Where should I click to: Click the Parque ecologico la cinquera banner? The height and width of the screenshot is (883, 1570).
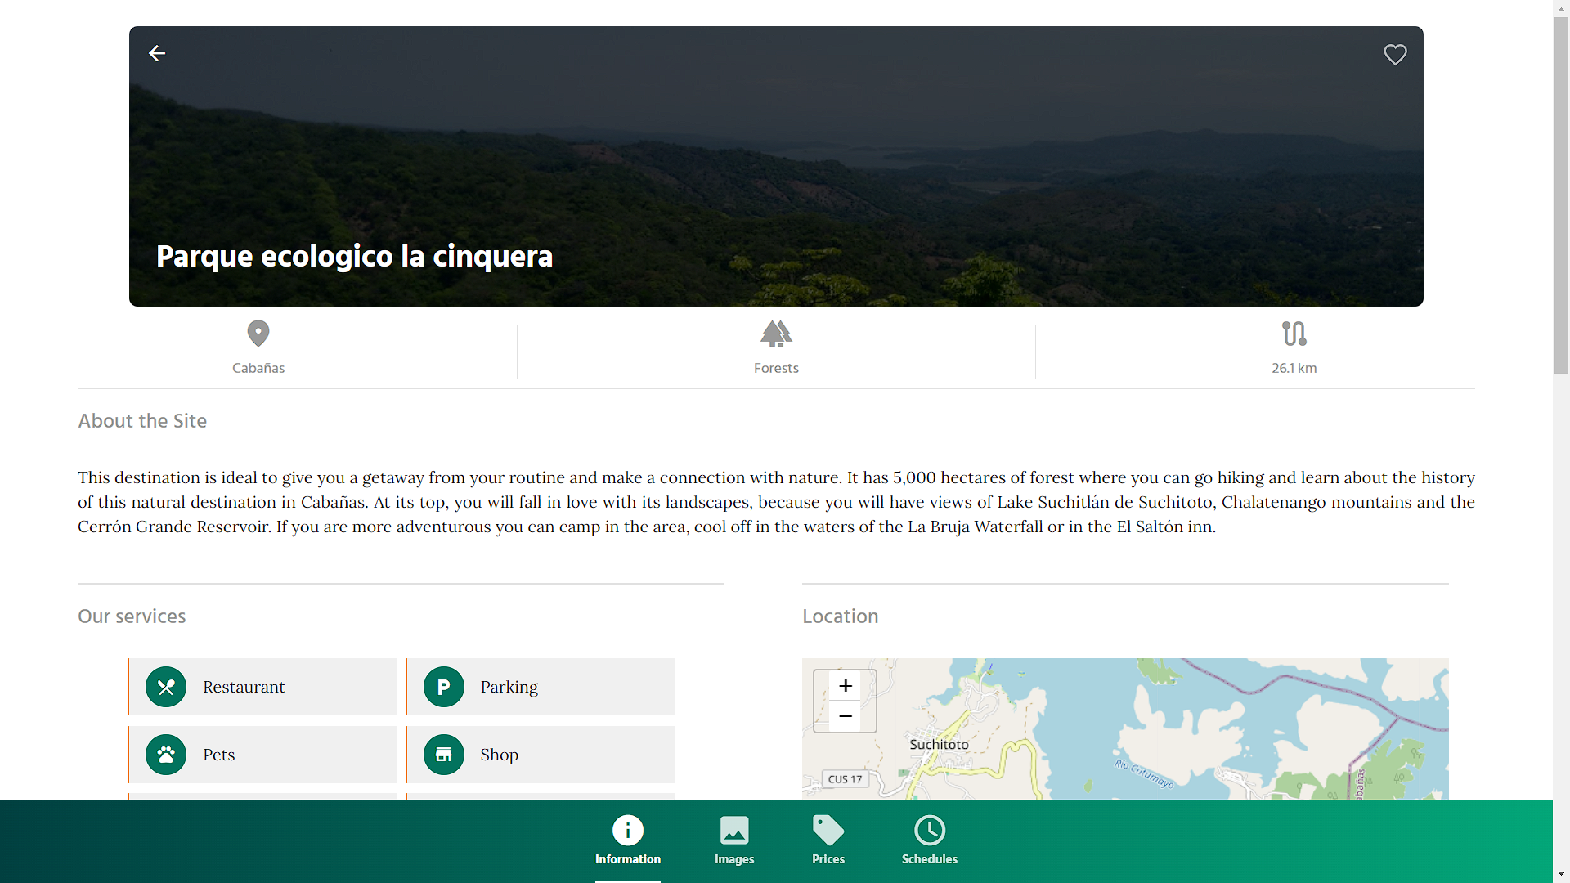pyautogui.click(x=776, y=166)
